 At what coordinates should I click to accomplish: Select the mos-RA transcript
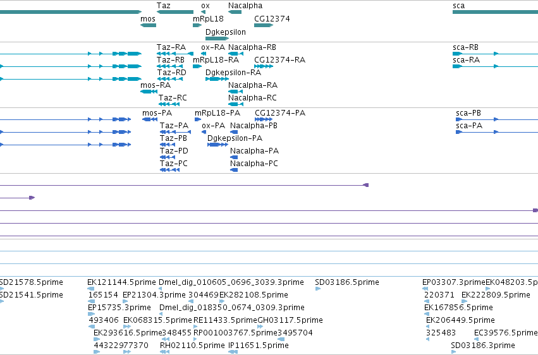click(149, 92)
